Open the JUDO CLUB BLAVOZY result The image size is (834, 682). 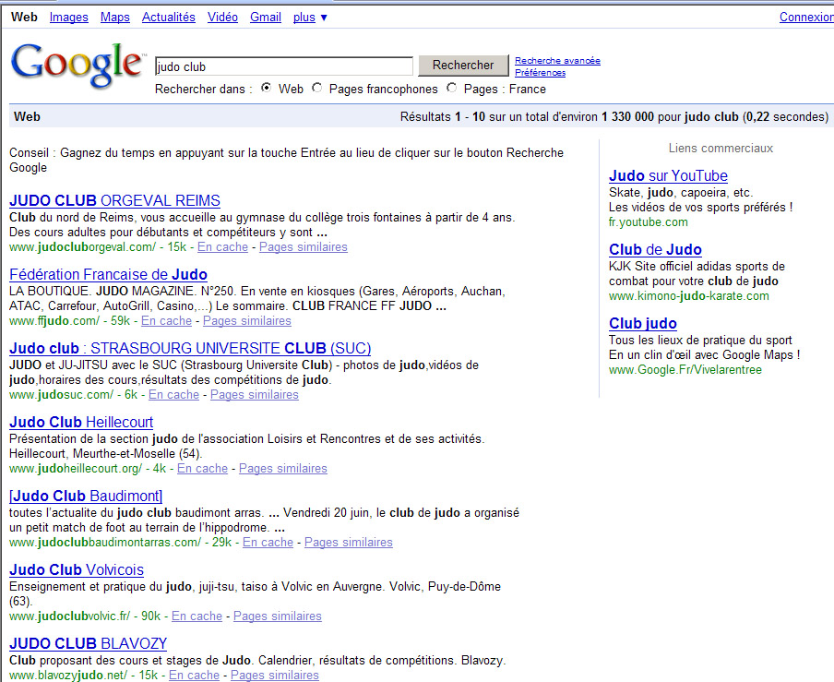(x=89, y=643)
